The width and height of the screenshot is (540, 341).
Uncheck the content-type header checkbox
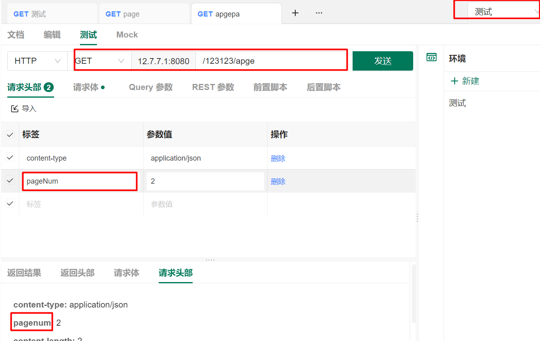(10, 157)
